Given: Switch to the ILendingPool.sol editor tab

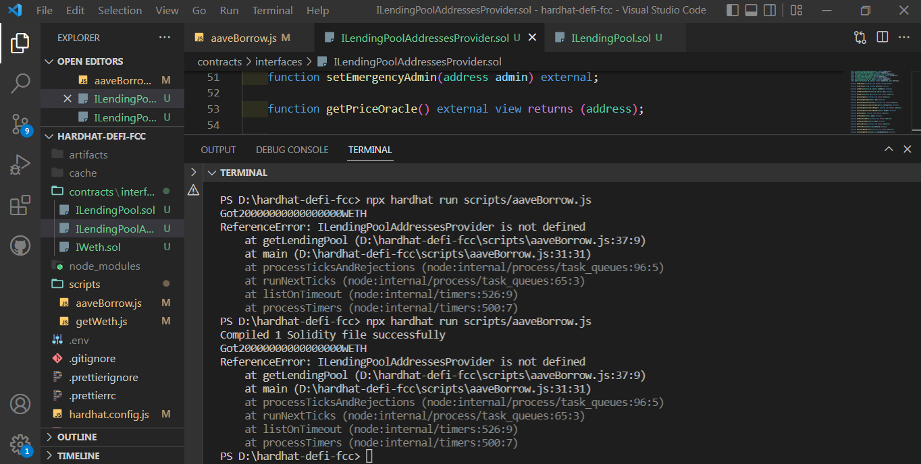Looking at the screenshot, I should click(x=615, y=38).
